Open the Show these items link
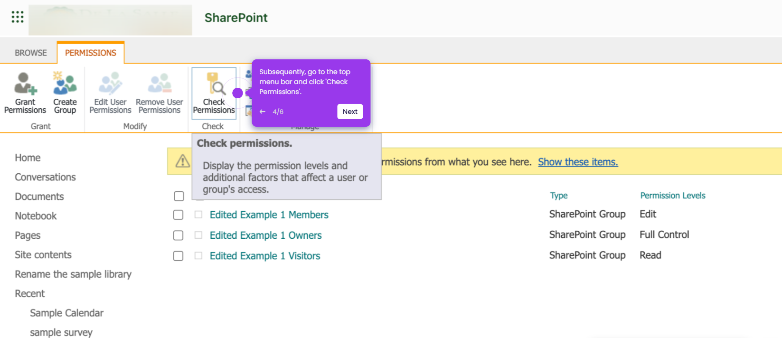Screen dimensions: 782x338 tap(578, 162)
